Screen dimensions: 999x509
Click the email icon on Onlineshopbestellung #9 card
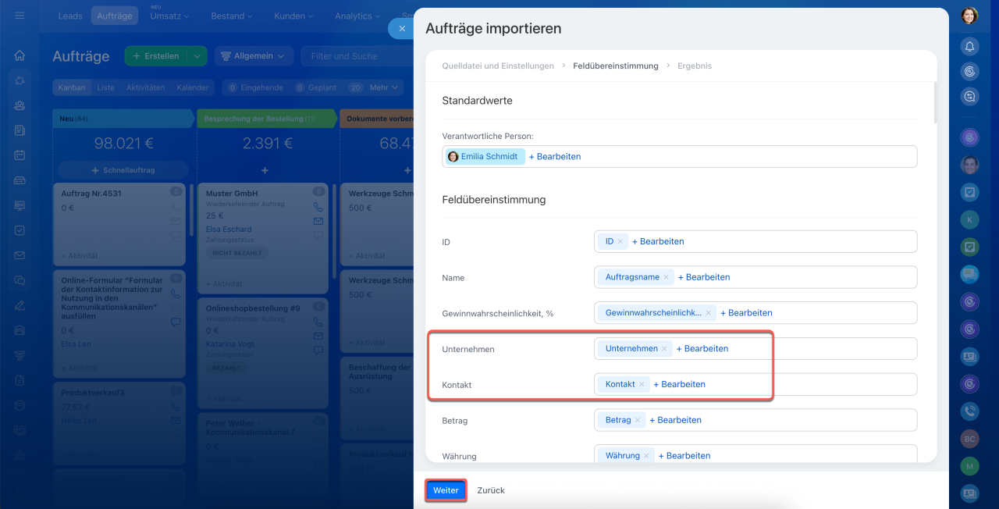click(318, 336)
